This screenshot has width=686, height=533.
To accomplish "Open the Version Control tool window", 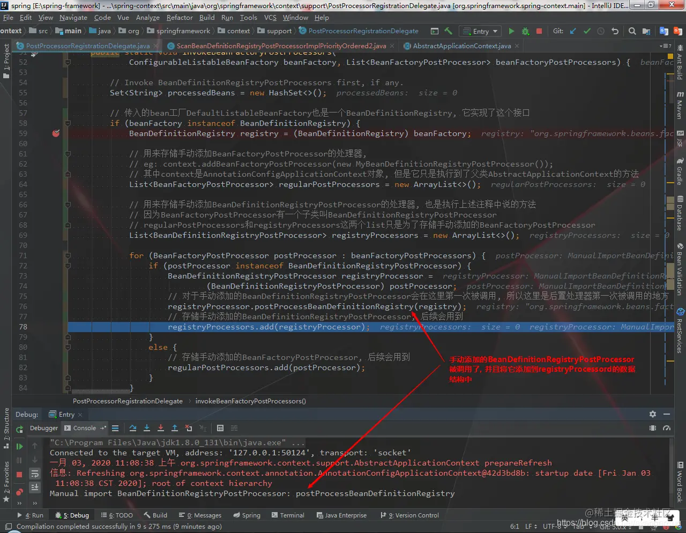I will point(409,515).
